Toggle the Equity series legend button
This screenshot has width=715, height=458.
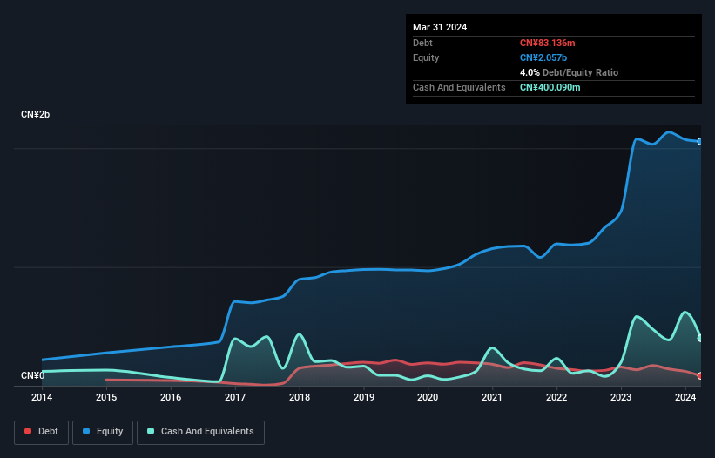click(x=103, y=432)
